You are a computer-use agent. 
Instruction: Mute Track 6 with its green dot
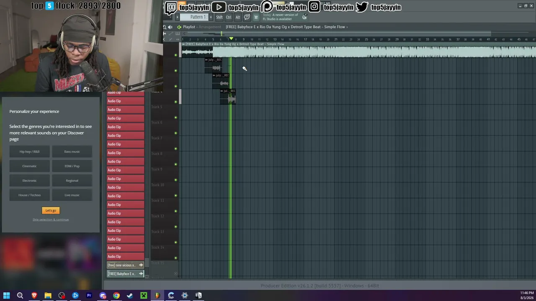coord(175,133)
